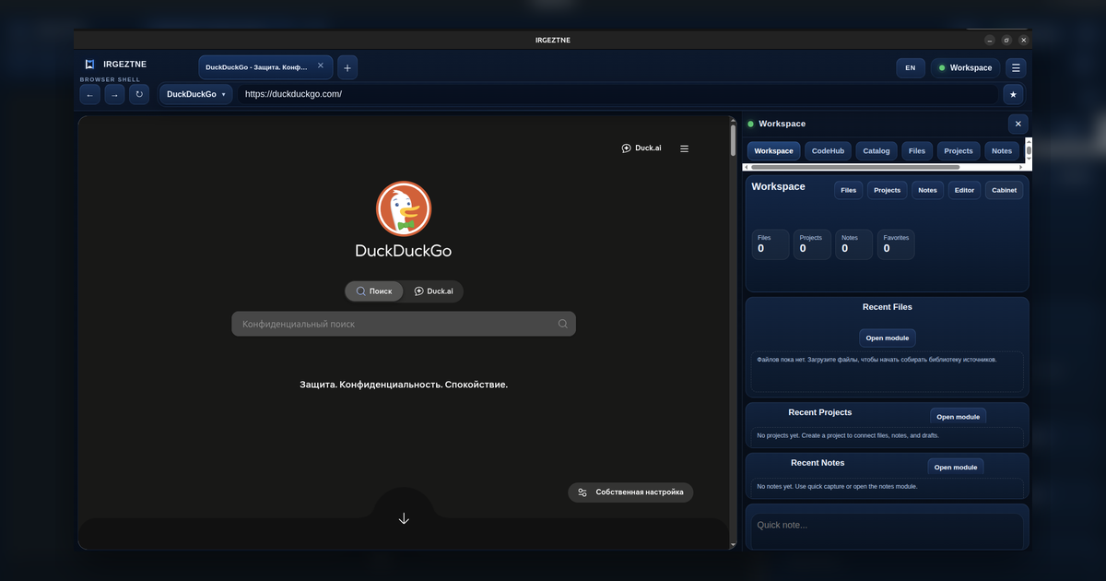Click the Projects count stat tile
This screenshot has height=581, width=1106.
point(813,244)
